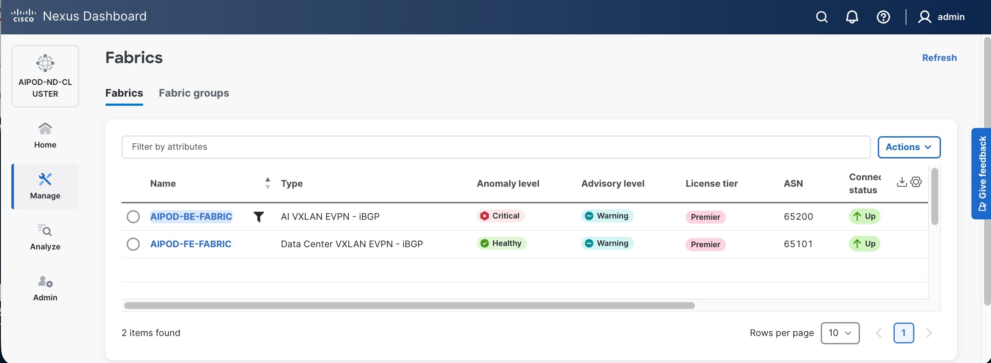Download table data with export icon
This screenshot has height=363, width=991.
point(902,182)
